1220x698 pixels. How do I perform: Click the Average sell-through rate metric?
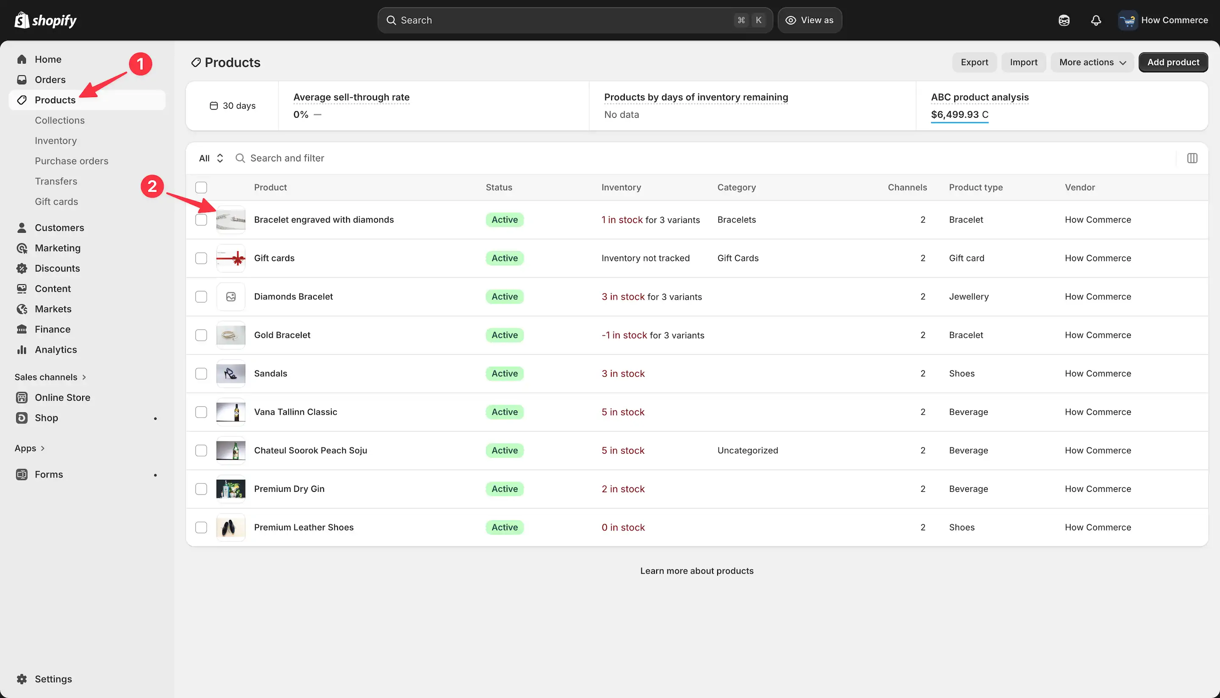point(351,97)
